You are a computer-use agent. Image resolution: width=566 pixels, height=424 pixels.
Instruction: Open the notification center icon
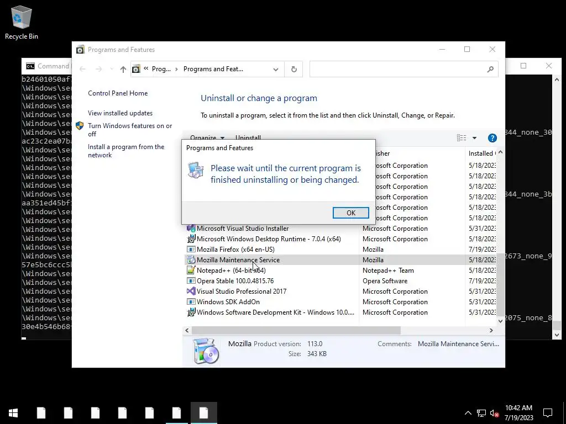coord(548,413)
